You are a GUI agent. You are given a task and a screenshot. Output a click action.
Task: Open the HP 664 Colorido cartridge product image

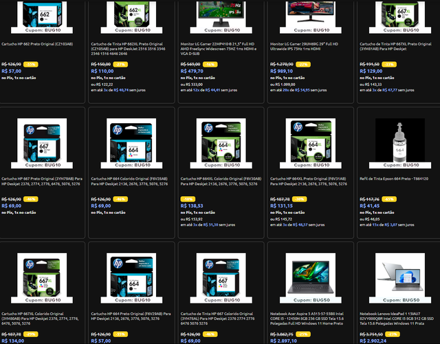(x=131, y=143)
